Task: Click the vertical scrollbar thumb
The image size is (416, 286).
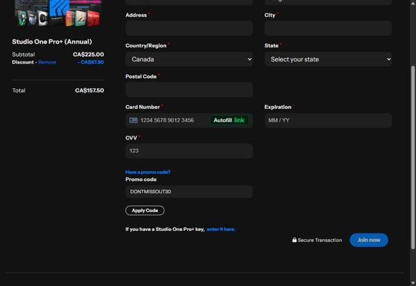Action: coord(413,158)
